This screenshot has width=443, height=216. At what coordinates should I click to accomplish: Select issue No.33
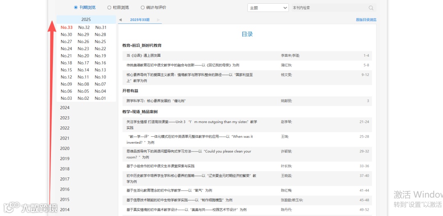coord(67,28)
